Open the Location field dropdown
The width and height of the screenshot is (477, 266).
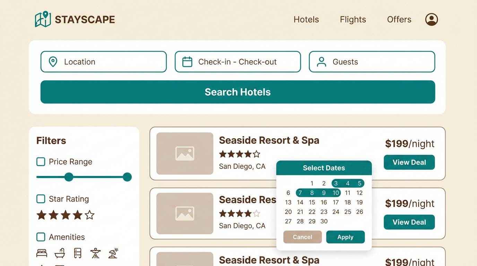pos(103,61)
